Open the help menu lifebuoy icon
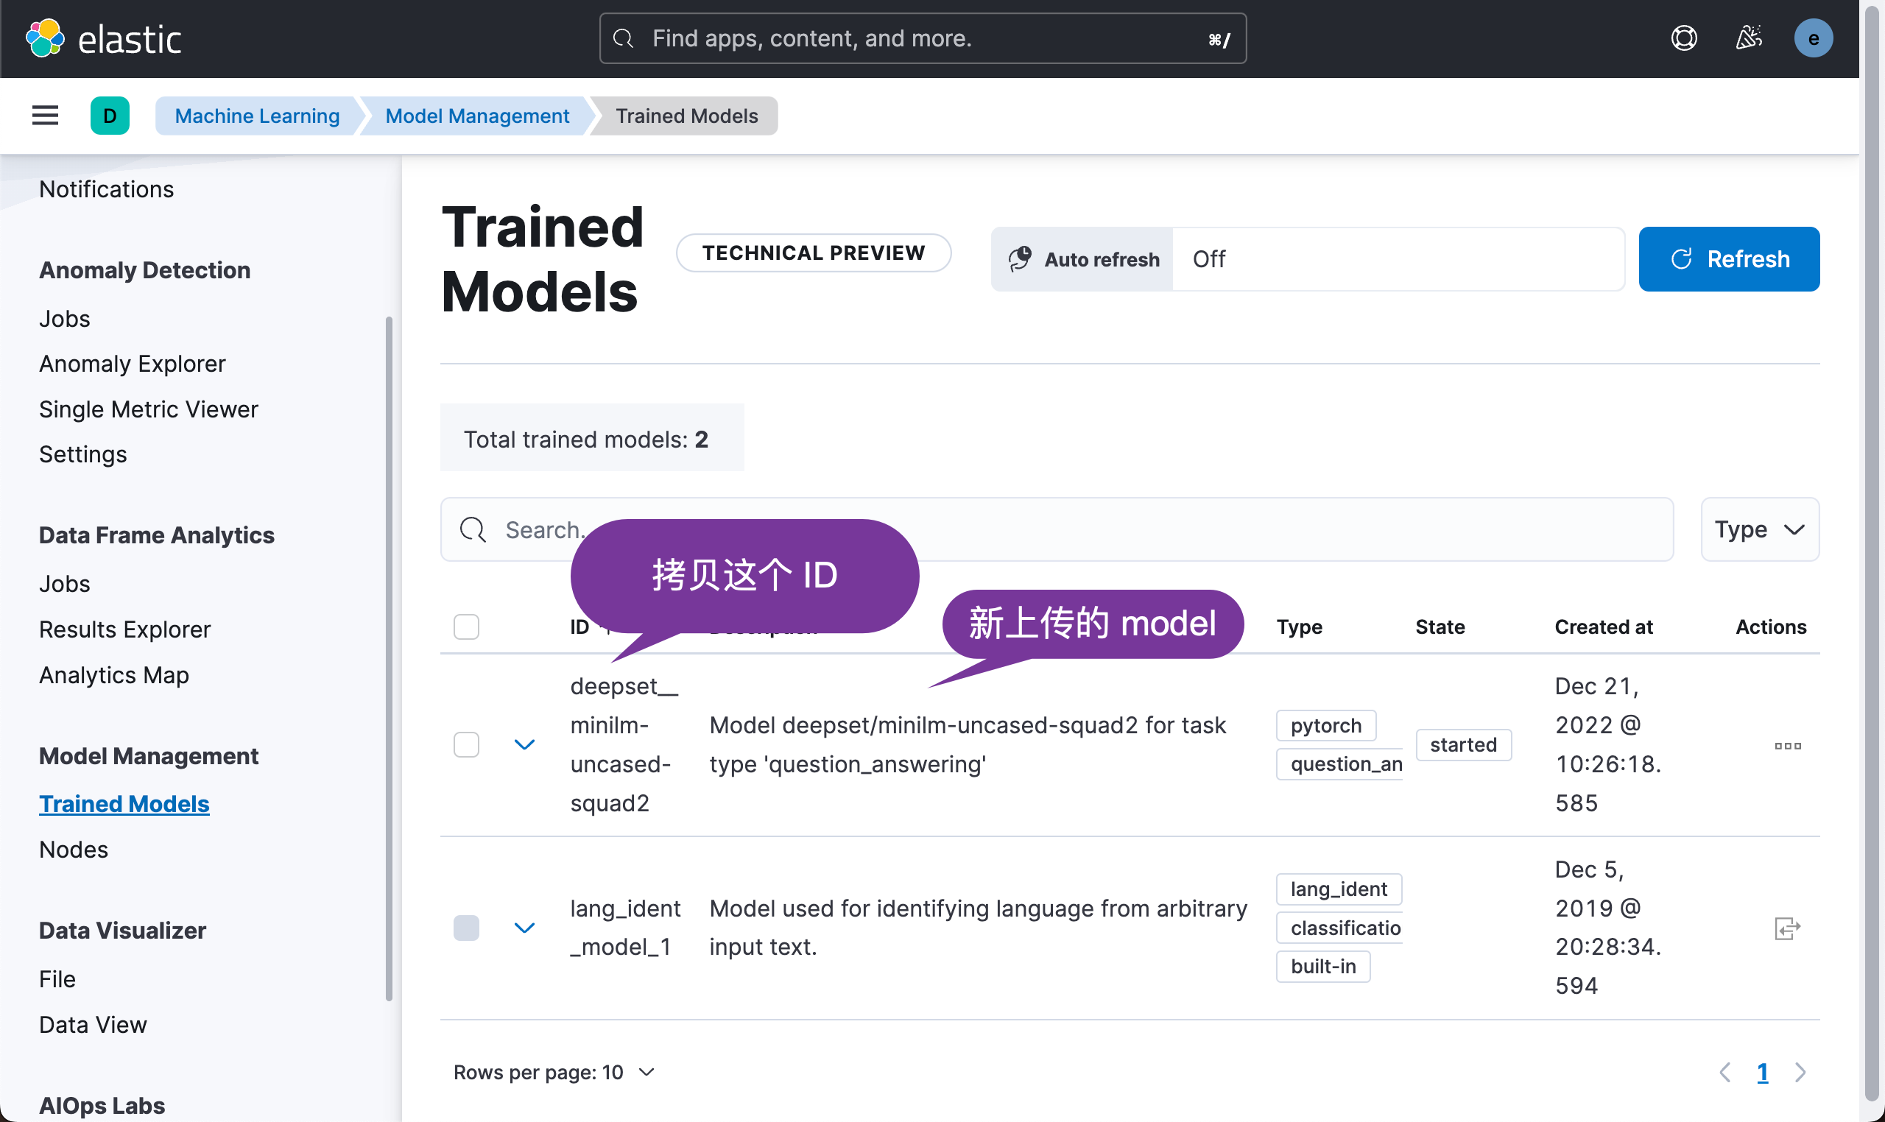The height and width of the screenshot is (1122, 1885). point(1684,38)
